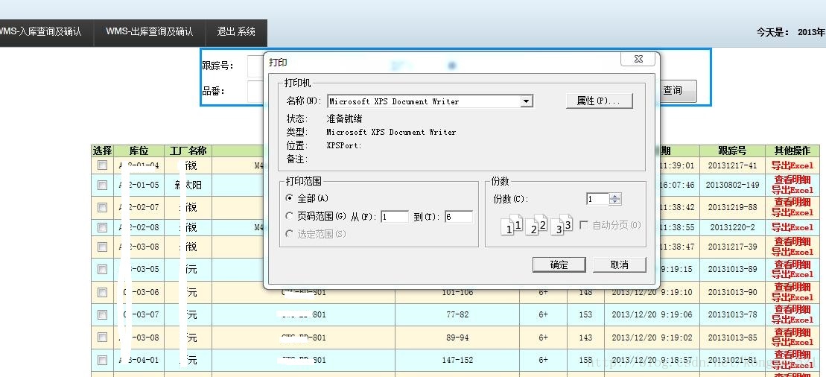The image size is (826, 377).
Task: Select the row checkbox for tracking 20131013-90
Action: (x=102, y=293)
